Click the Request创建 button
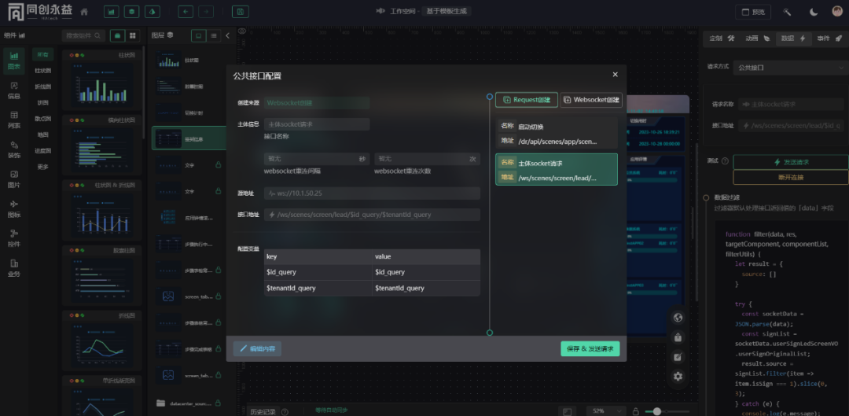This screenshot has width=849, height=416. (527, 100)
